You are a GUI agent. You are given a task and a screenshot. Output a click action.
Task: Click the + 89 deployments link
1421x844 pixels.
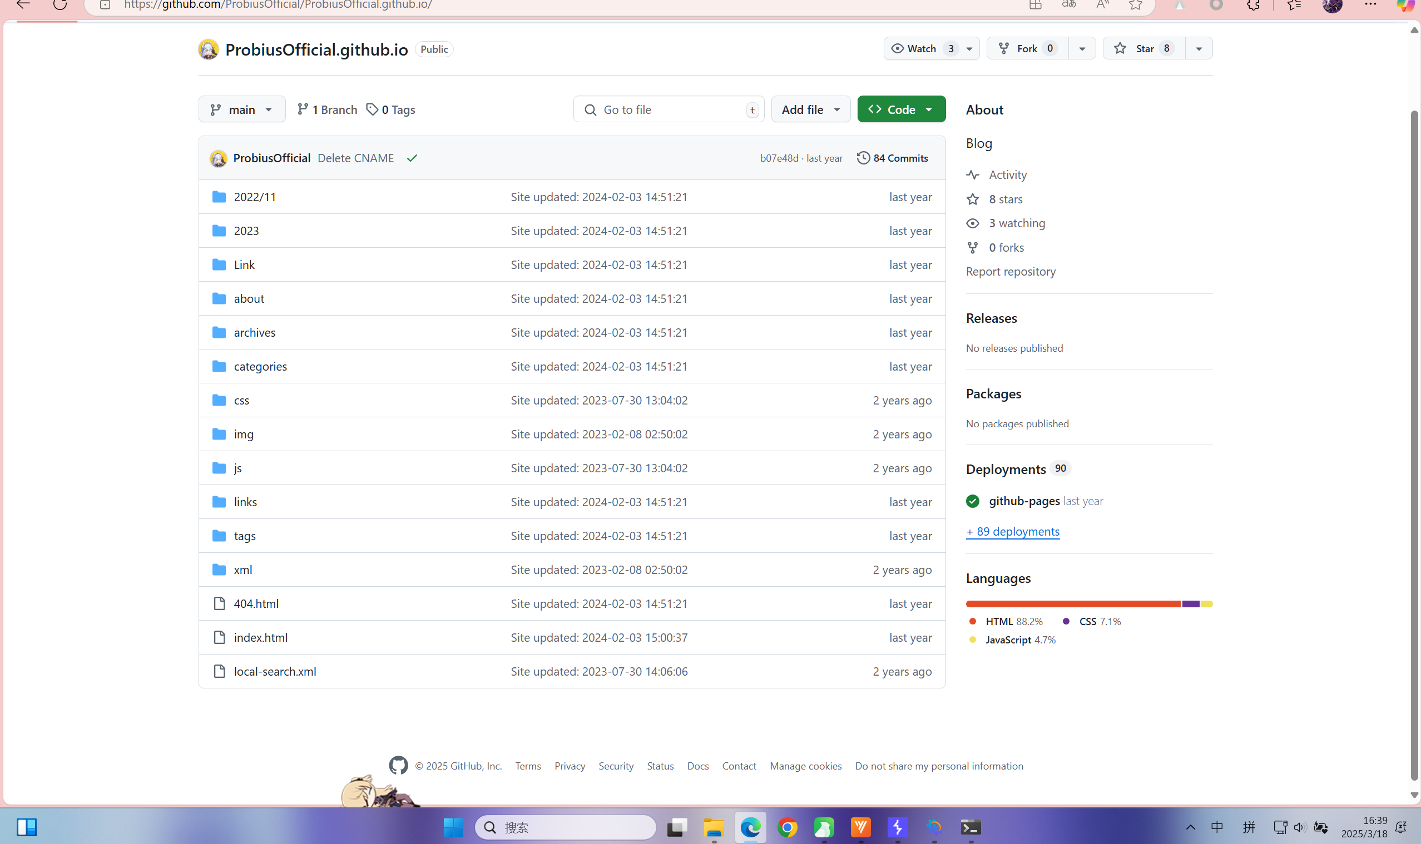[1012, 531]
